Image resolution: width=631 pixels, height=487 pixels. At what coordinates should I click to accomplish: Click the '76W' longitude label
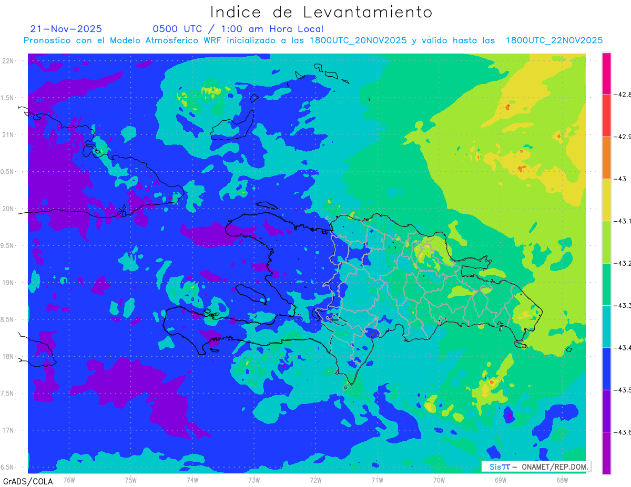[x=69, y=480]
